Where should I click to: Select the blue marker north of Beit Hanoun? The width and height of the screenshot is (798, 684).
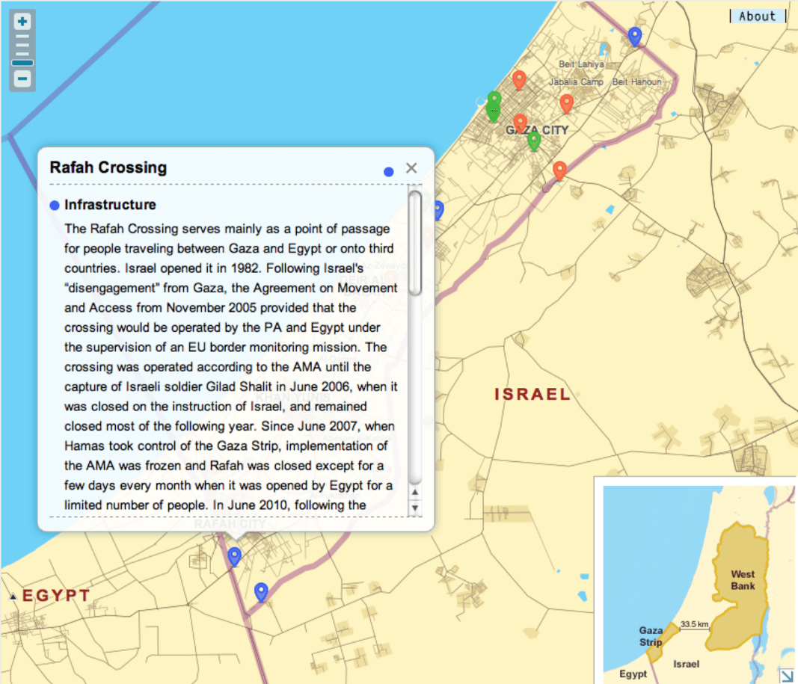click(635, 37)
